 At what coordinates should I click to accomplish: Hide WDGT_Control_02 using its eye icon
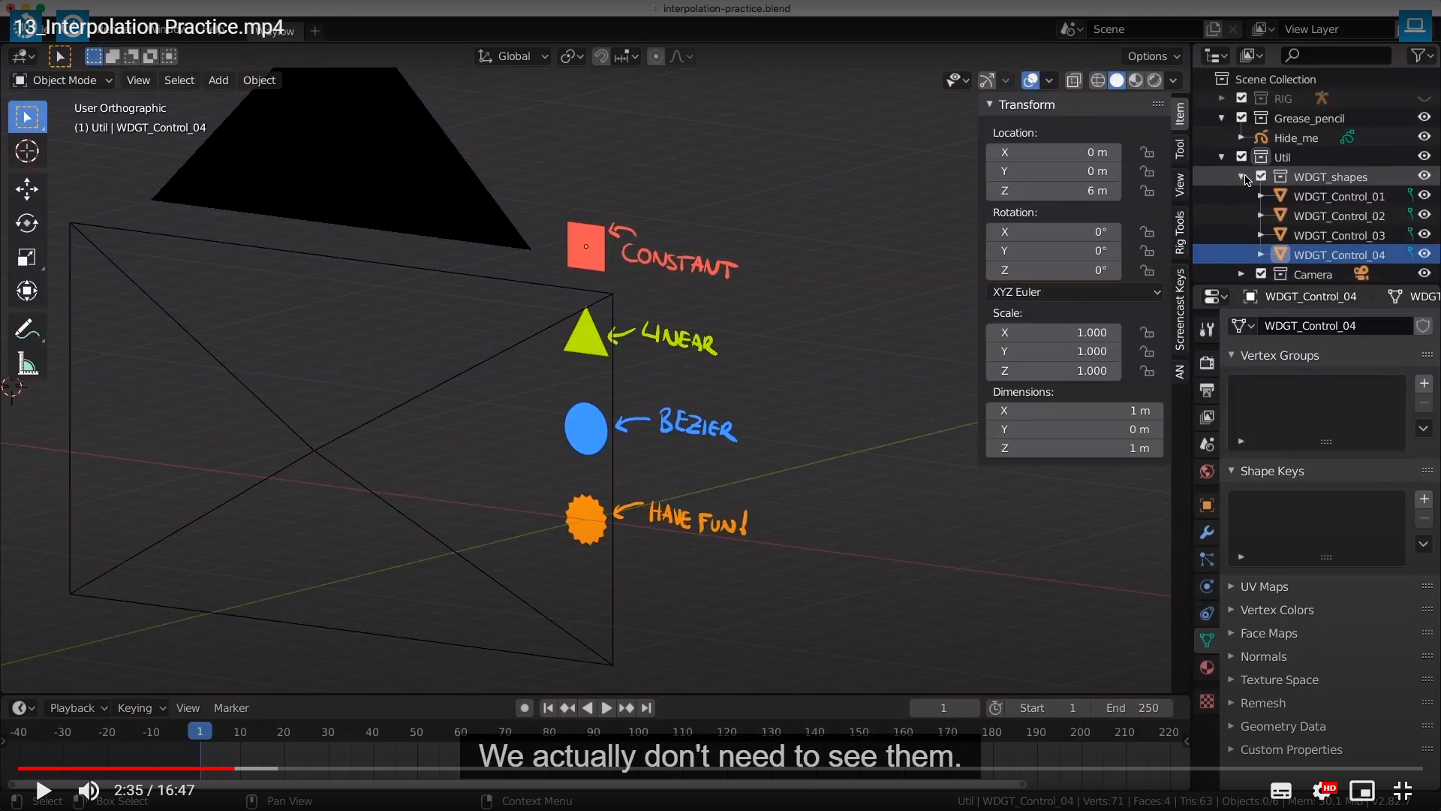1424,215
